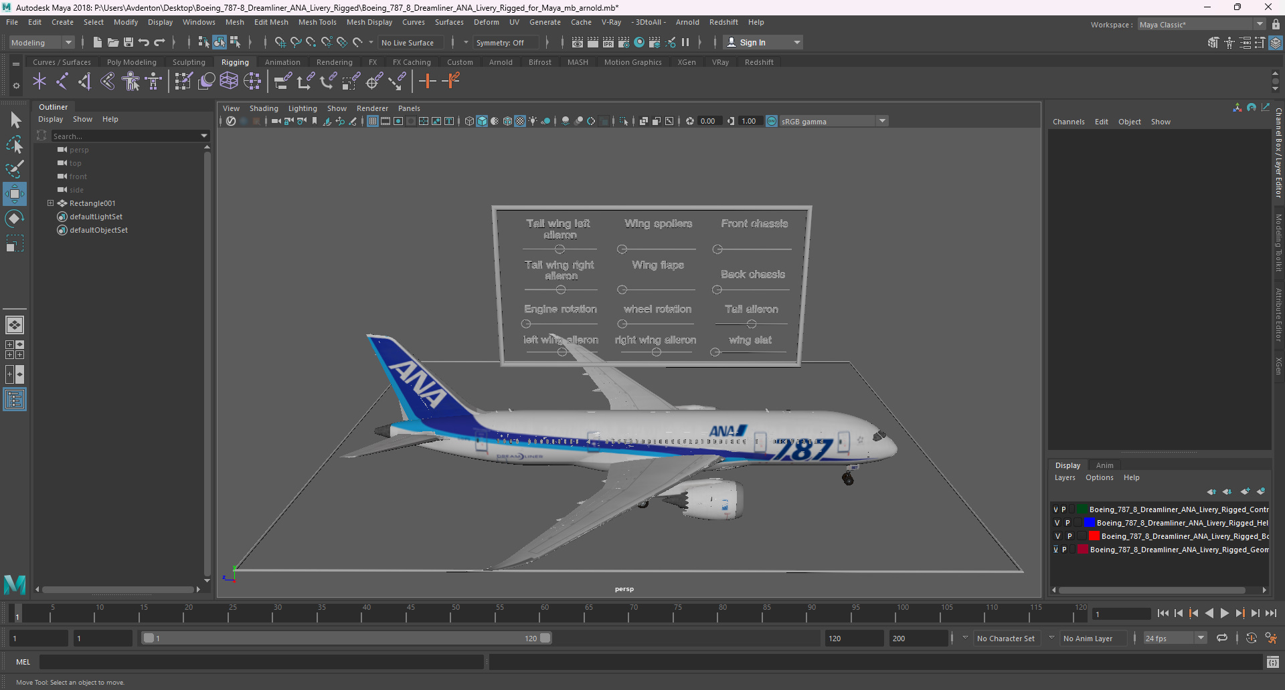Viewport: 1285px width, 690px height.
Task: Click the Save Scene disk icon
Action: click(128, 42)
